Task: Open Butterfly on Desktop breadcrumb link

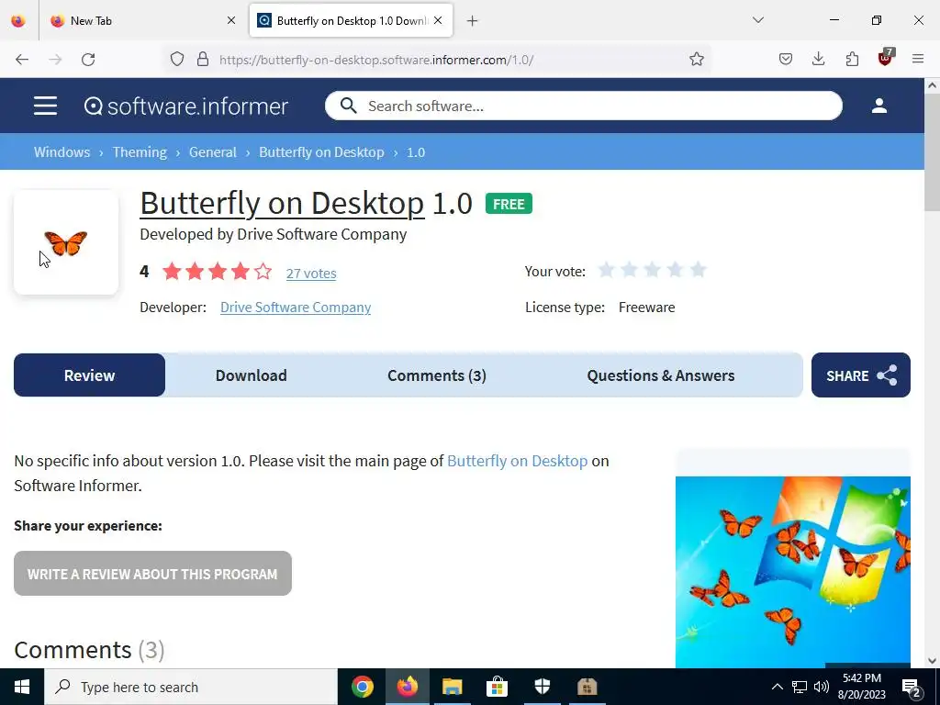Action: (x=321, y=152)
